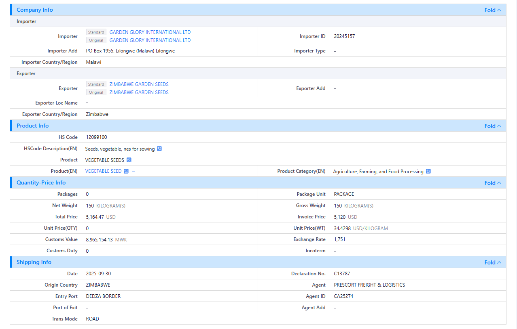Click the Standard tag in the Importer row

click(x=96, y=32)
